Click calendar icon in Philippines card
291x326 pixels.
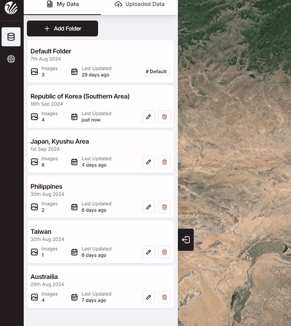point(74,207)
